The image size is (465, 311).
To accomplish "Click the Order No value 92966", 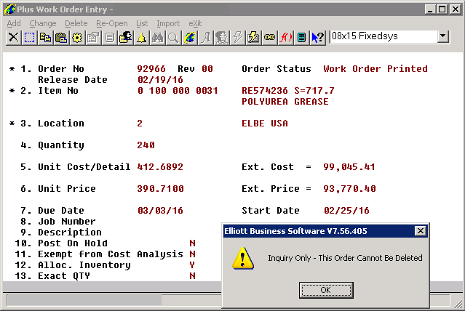I will coord(151,69).
